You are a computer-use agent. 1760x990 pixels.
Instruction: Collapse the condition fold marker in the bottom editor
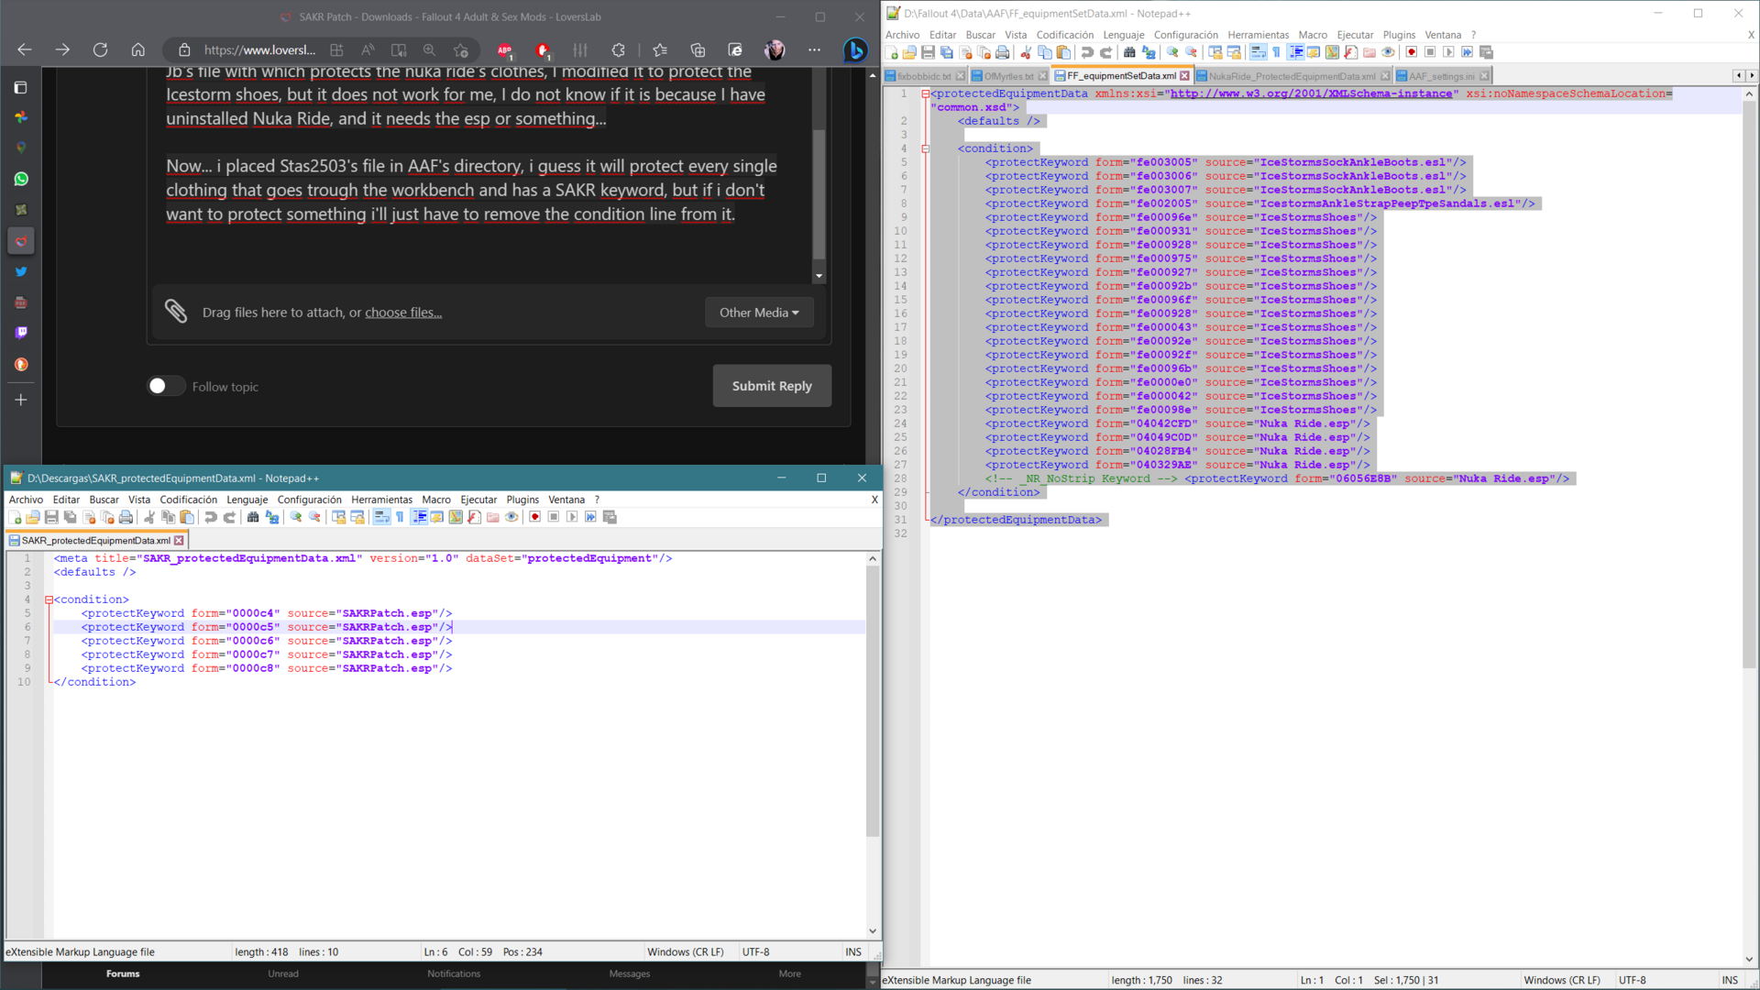tap(49, 599)
